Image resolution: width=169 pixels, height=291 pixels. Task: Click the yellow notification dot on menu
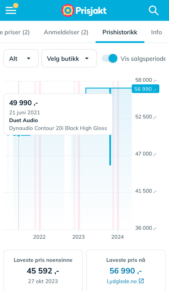16,5
